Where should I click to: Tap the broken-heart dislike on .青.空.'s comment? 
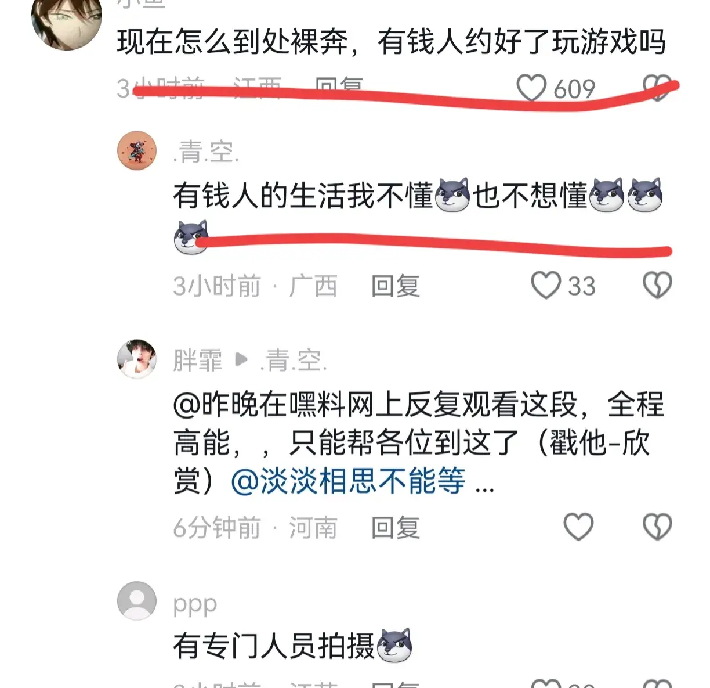[657, 285]
